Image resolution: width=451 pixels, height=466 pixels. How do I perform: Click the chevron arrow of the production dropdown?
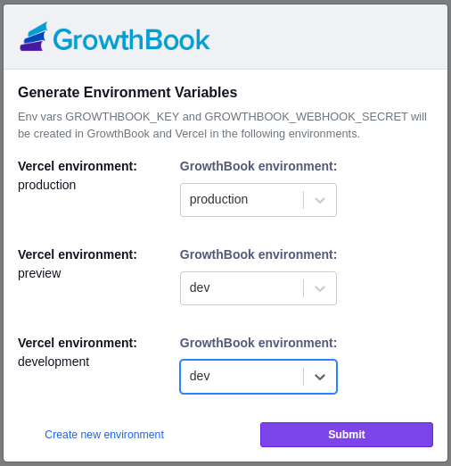pyautogui.click(x=320, y=200)
